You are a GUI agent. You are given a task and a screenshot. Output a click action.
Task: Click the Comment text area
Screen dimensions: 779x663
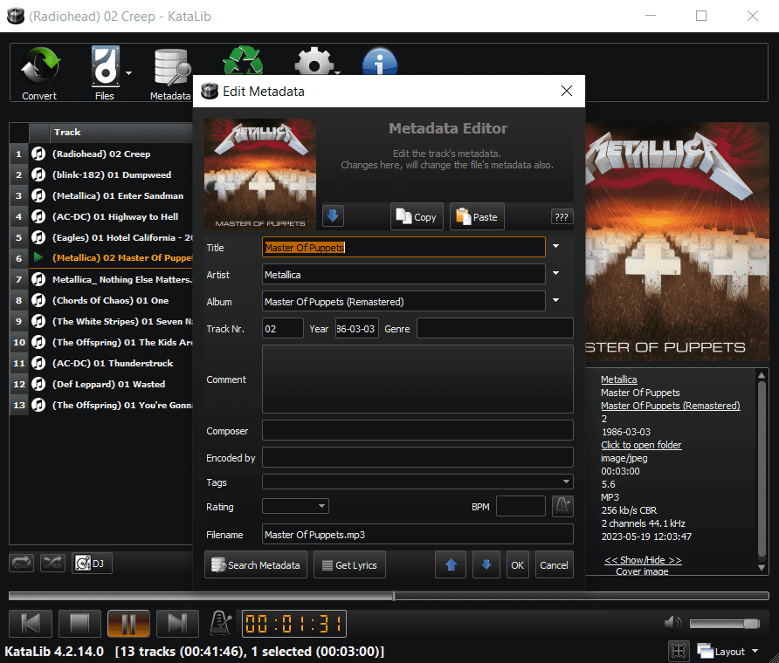pos(417,379)
